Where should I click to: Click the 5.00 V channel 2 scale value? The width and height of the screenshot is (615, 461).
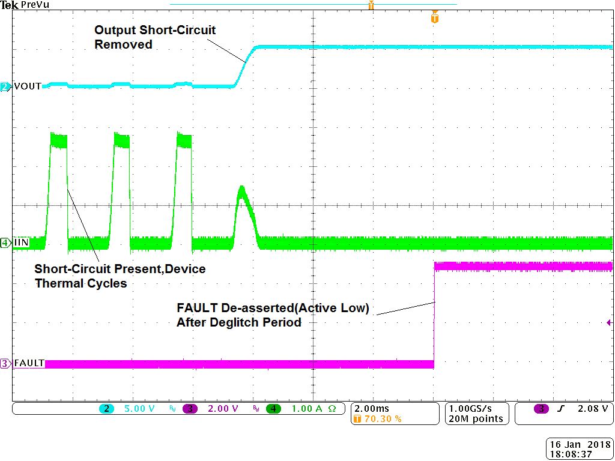click(x=139, y=409)
